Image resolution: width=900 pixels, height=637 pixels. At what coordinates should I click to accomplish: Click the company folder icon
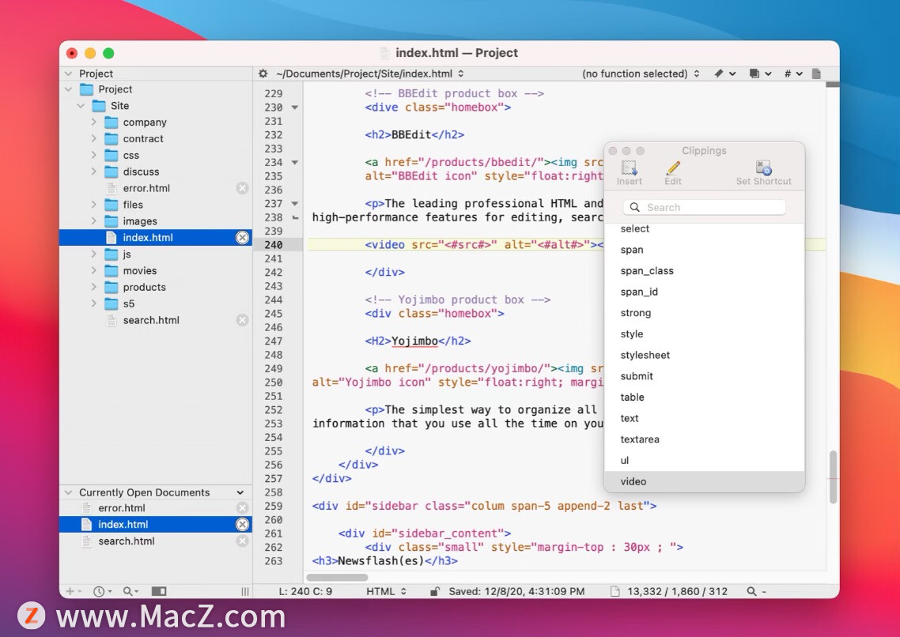point(112,122)
